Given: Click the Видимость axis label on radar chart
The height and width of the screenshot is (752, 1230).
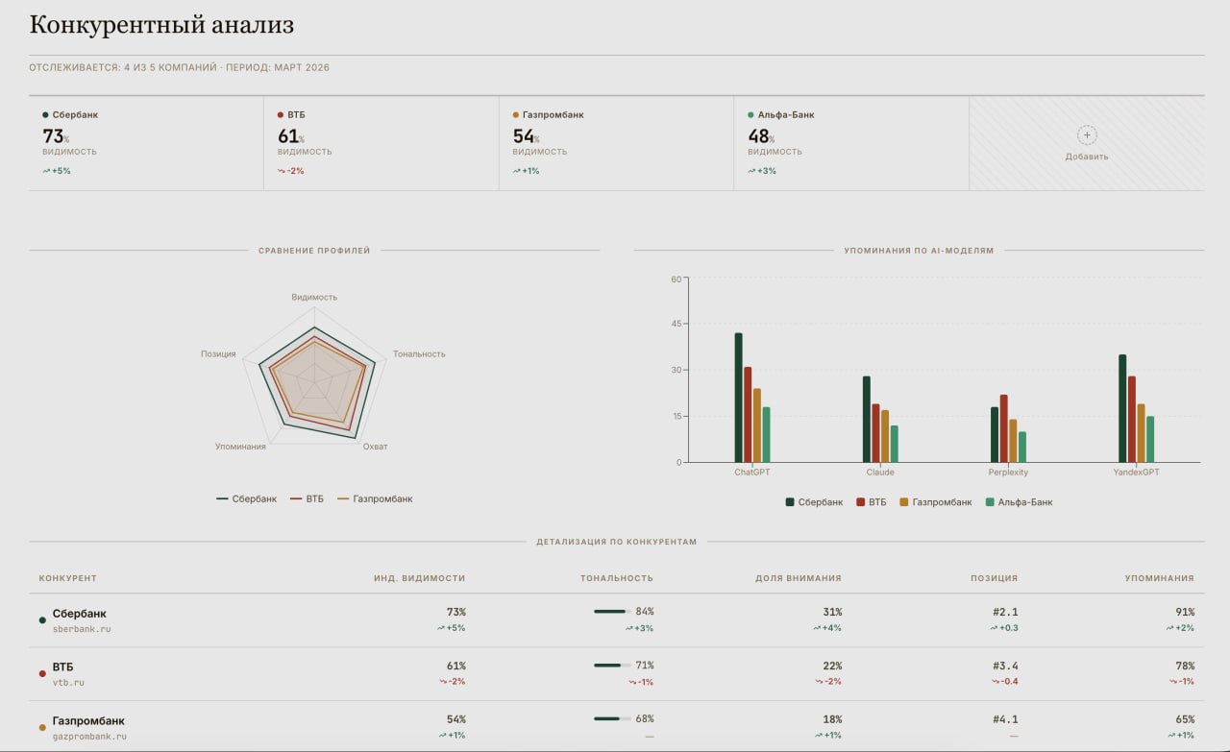Looking at the screenshot, I should click(314, 298).
